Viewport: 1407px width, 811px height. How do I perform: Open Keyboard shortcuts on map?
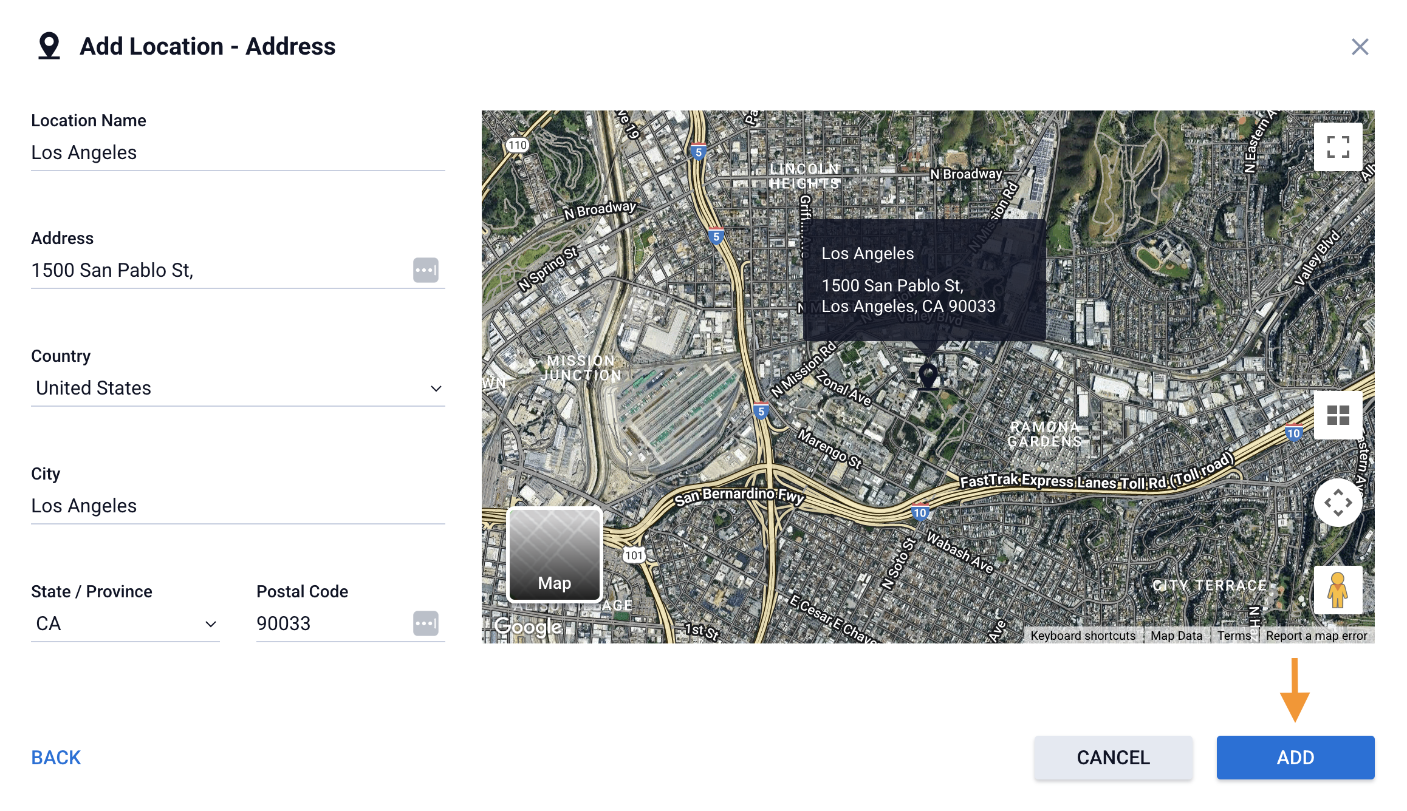pyautogui.click(x=1083, y=636)
